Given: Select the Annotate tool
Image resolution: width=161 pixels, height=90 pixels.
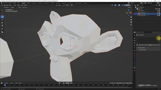Looking at the screenshot, I should point(2,29).
